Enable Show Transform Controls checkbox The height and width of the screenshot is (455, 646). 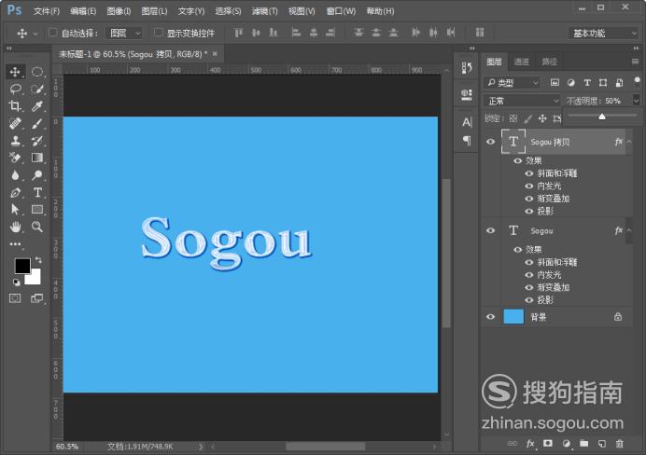(158, 33)
